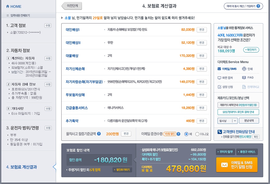
Task: Select 예 for email policy receipt
Action: pyautogui.click(x=186, y=134)
